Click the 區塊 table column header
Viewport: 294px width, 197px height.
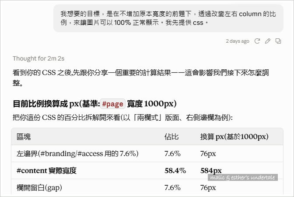[x=24, y=137]
